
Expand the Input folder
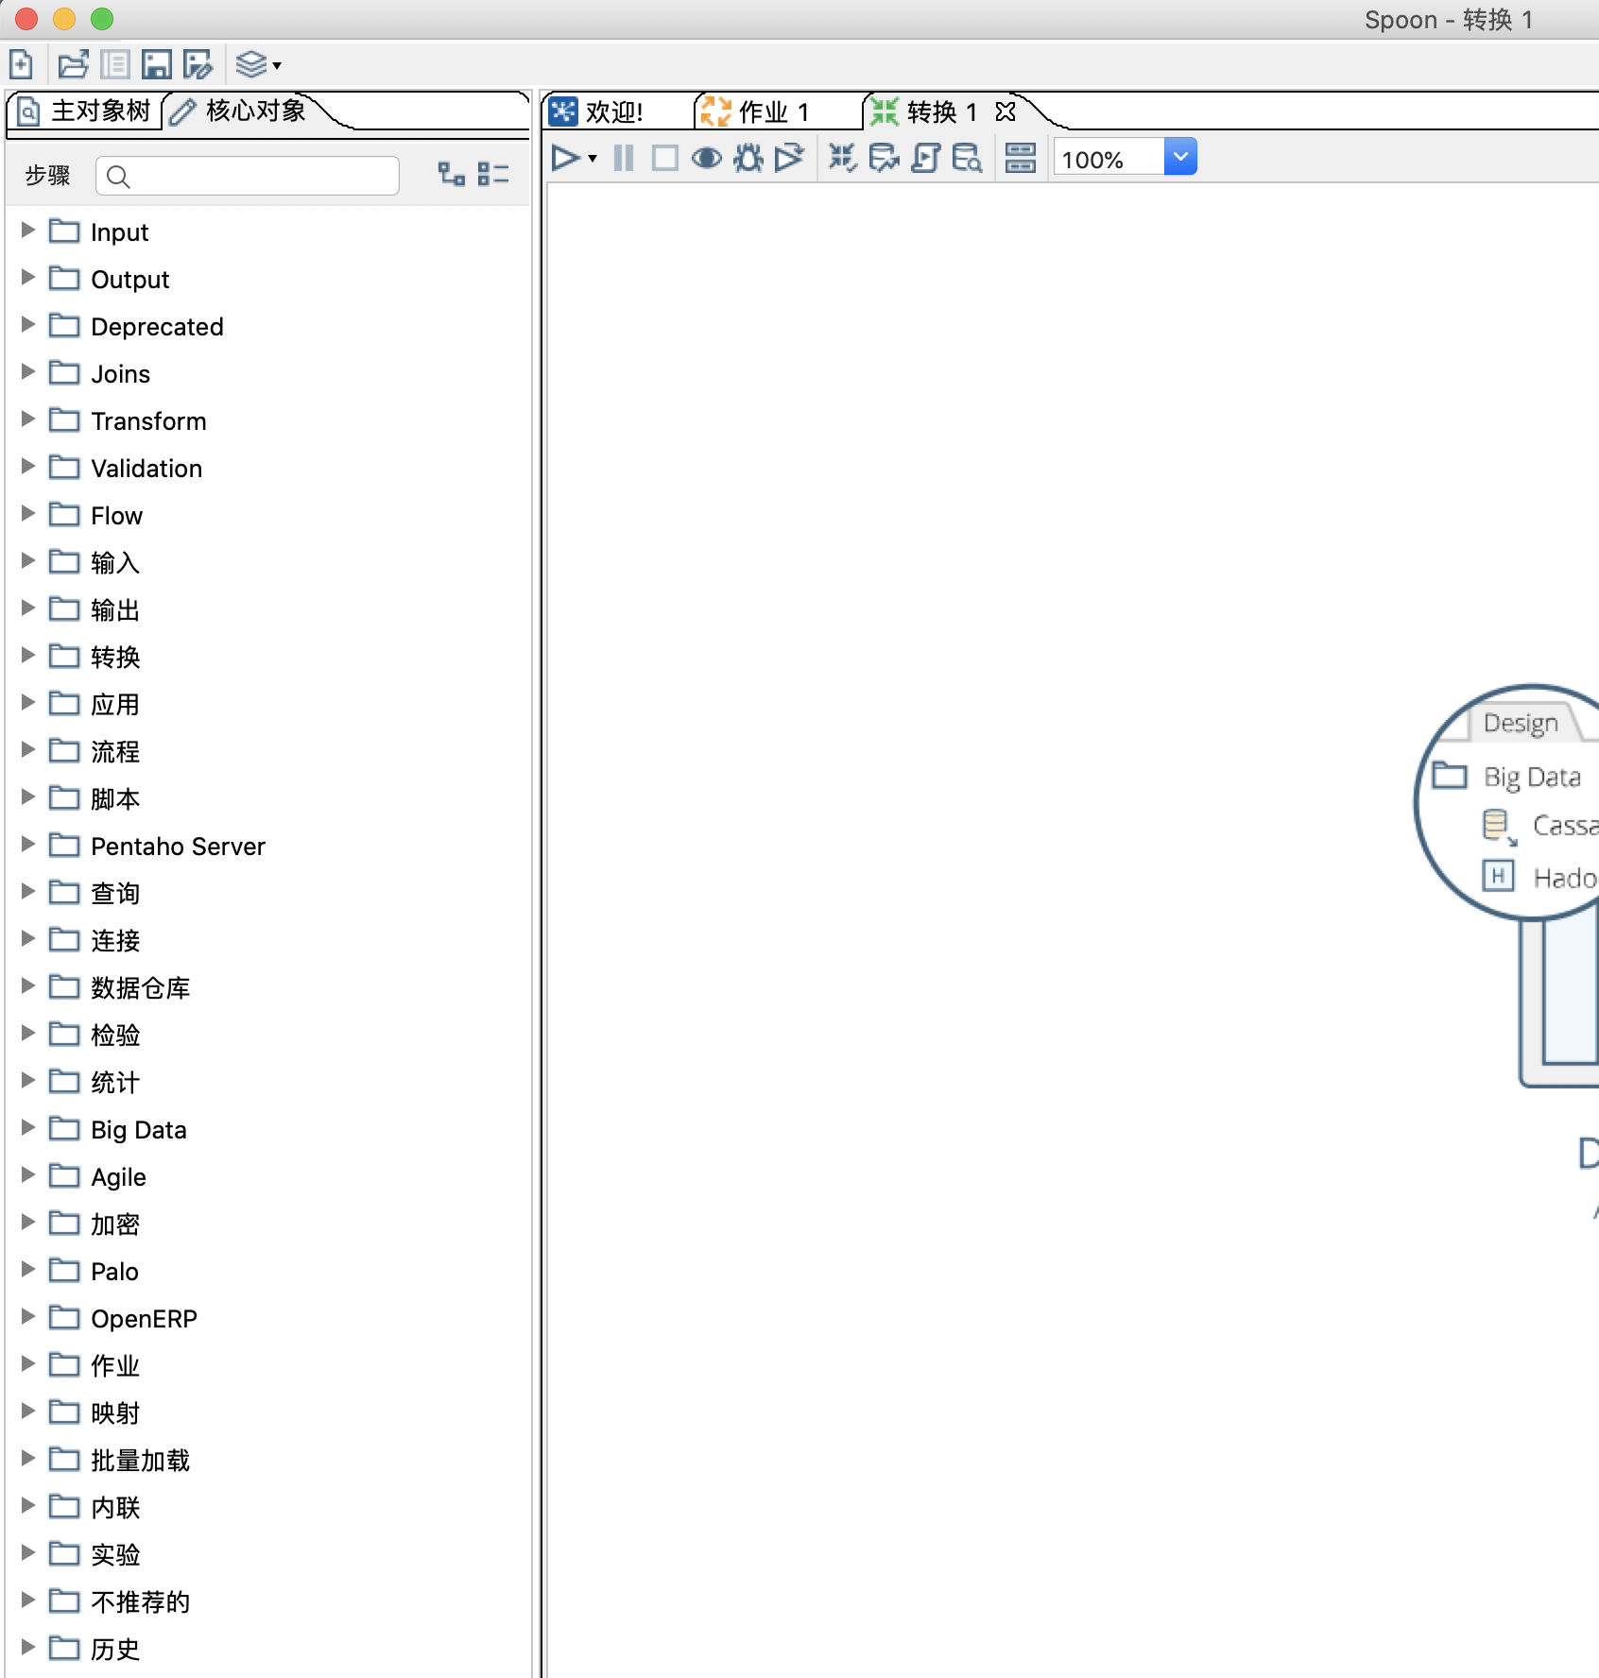coord(27,230)
